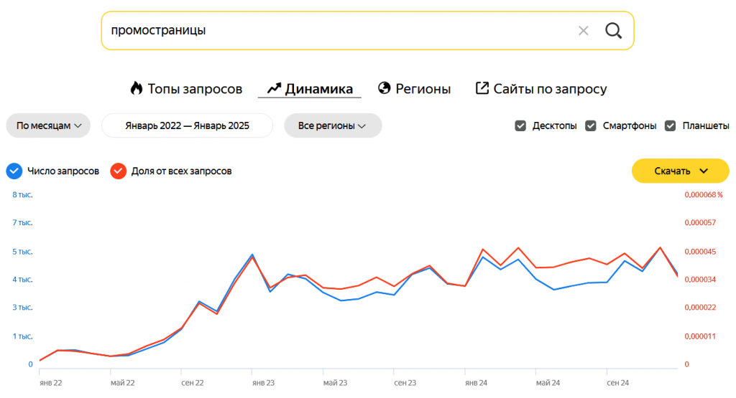Screen dimensions: 736x398
Task: Open the Скачать download dropdown
Action: click(680, 171)
